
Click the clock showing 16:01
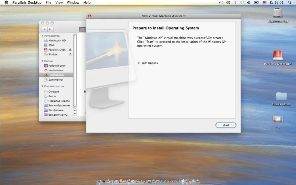click(277, 2)
